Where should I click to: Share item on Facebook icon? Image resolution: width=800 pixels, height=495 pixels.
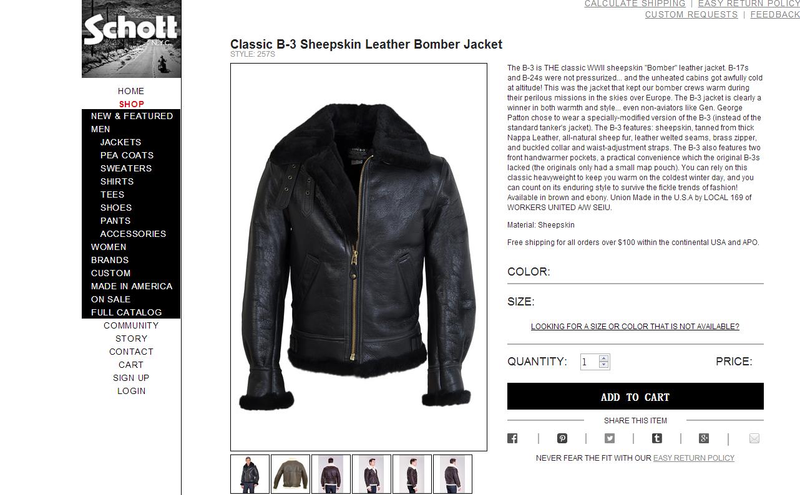coord(512,438)
